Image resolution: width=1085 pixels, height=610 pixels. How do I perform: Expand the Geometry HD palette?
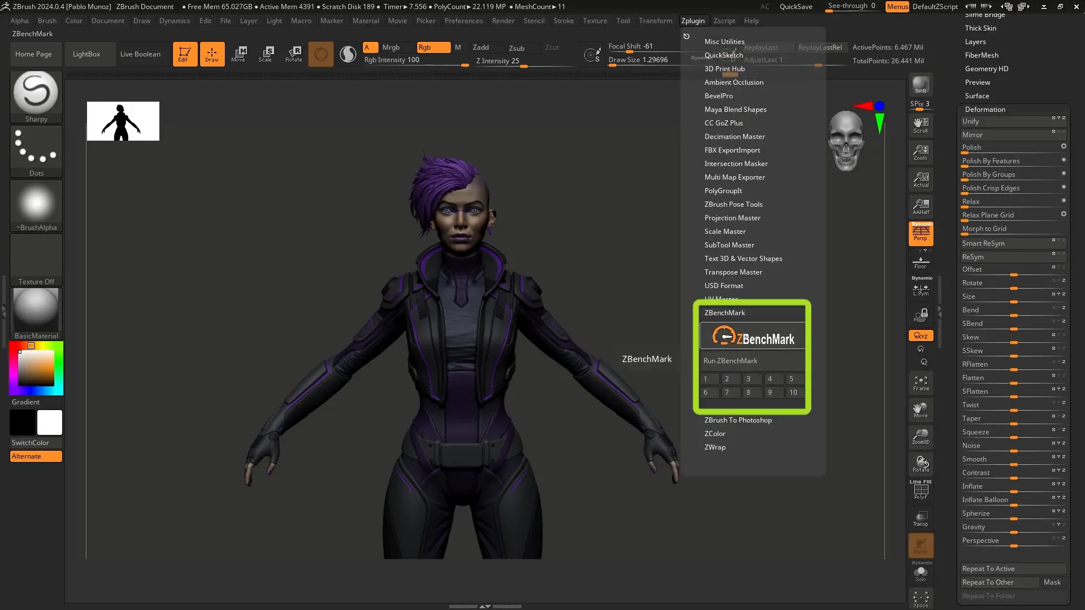986,69
